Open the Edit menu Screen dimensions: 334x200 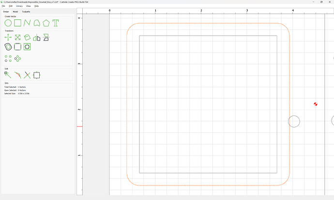(x=11, y=6)
